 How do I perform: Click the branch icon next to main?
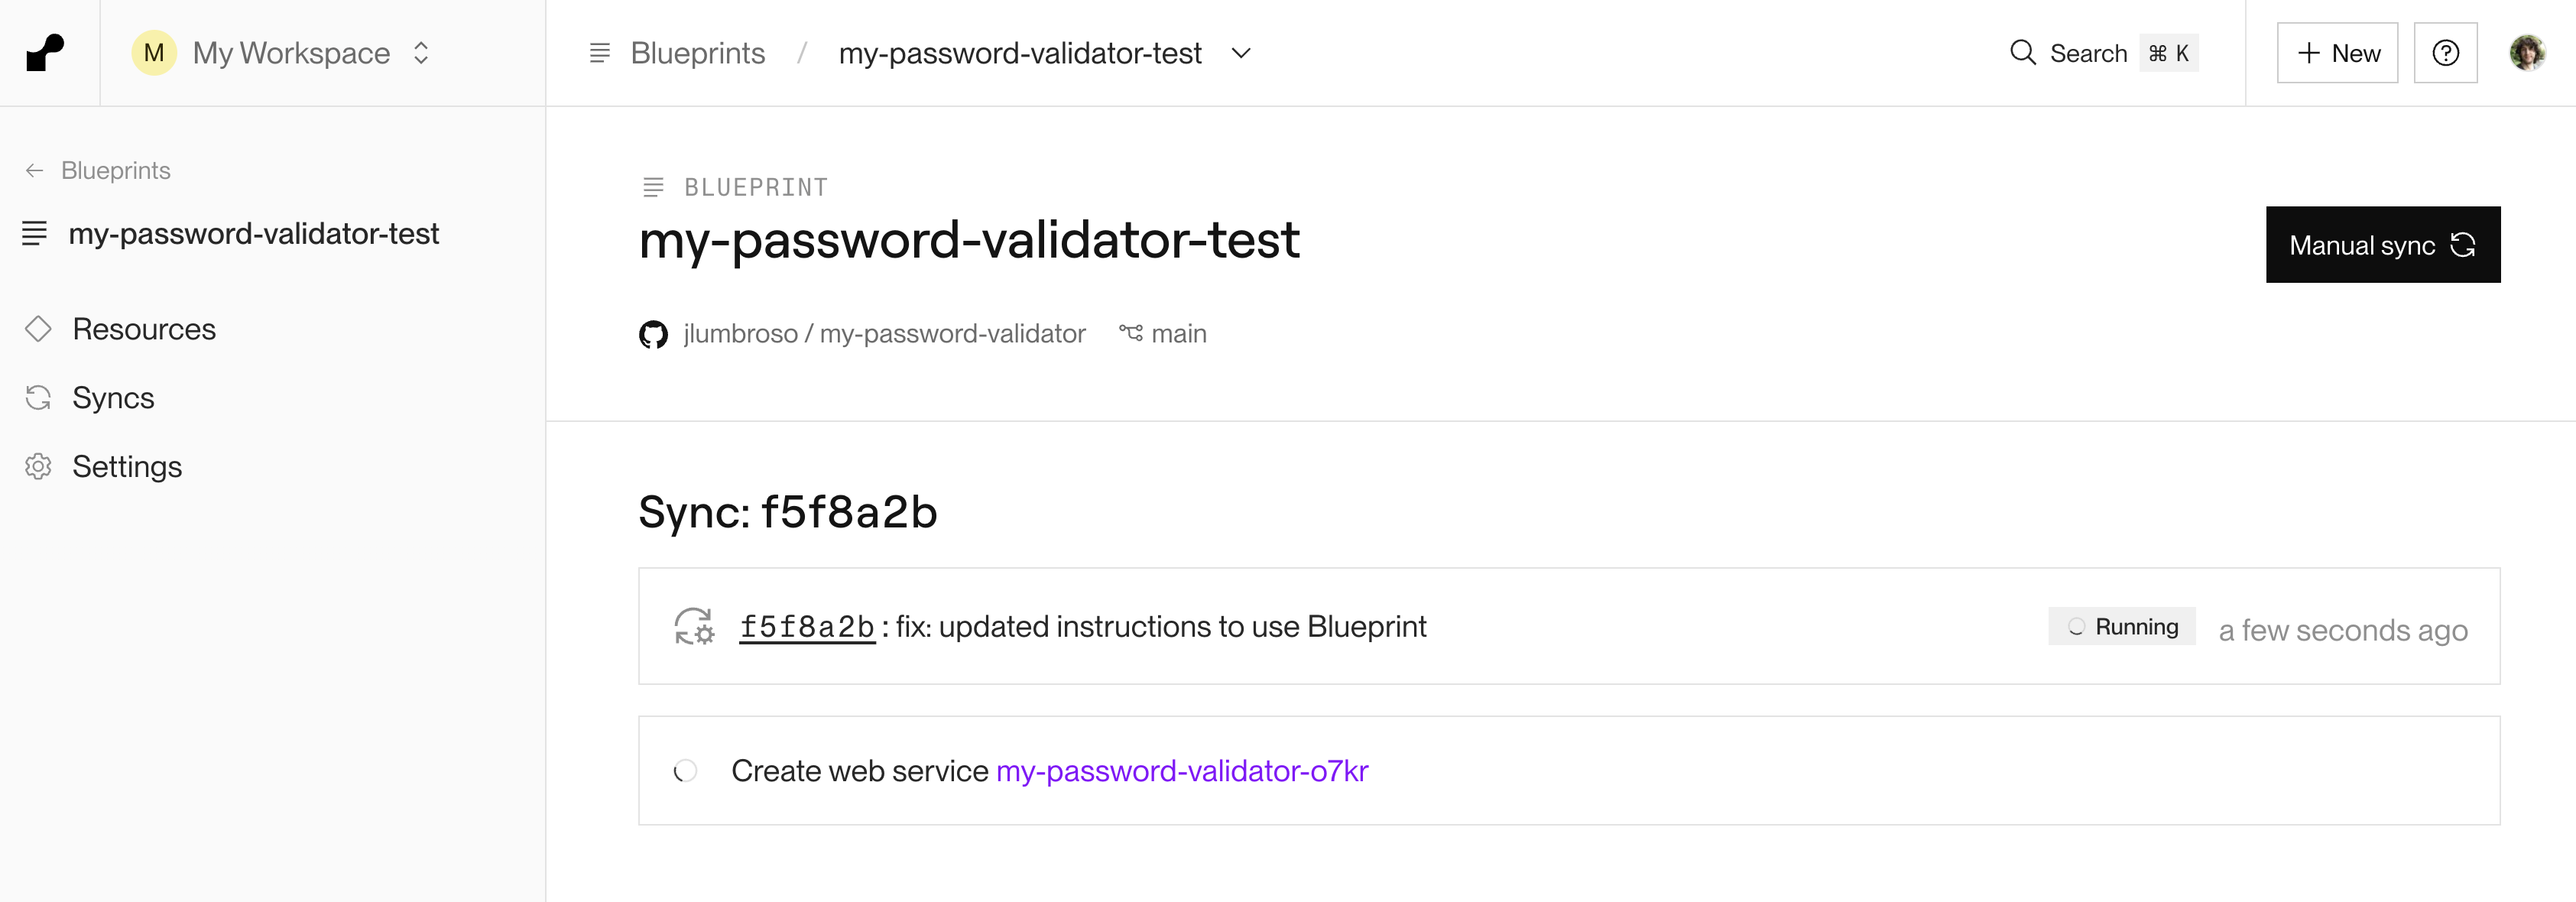pos(1131,333)
